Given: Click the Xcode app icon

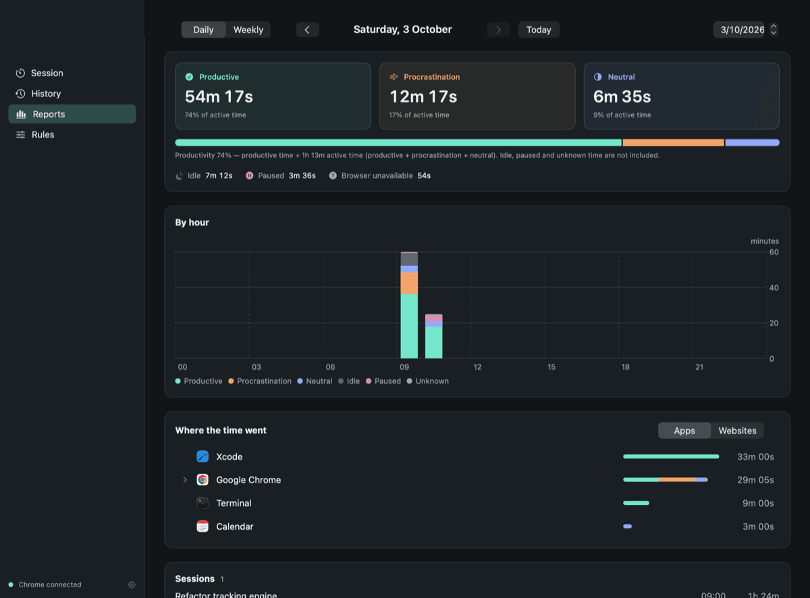Looking at the screenshot, I should (202, 457).
